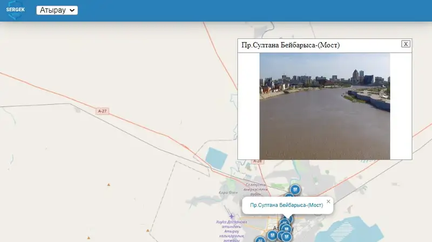The height and width of the screenshot is (242, 432).
Task: Click the small orange triangle marker at far left
Action: click(x=109, y=185)
